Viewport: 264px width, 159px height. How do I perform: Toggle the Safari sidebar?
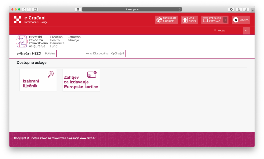point(35,10)
